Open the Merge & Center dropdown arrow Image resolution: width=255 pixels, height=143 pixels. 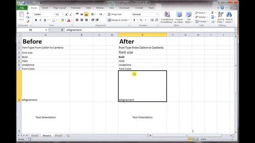pyautogui.click(x=129, y=20)
